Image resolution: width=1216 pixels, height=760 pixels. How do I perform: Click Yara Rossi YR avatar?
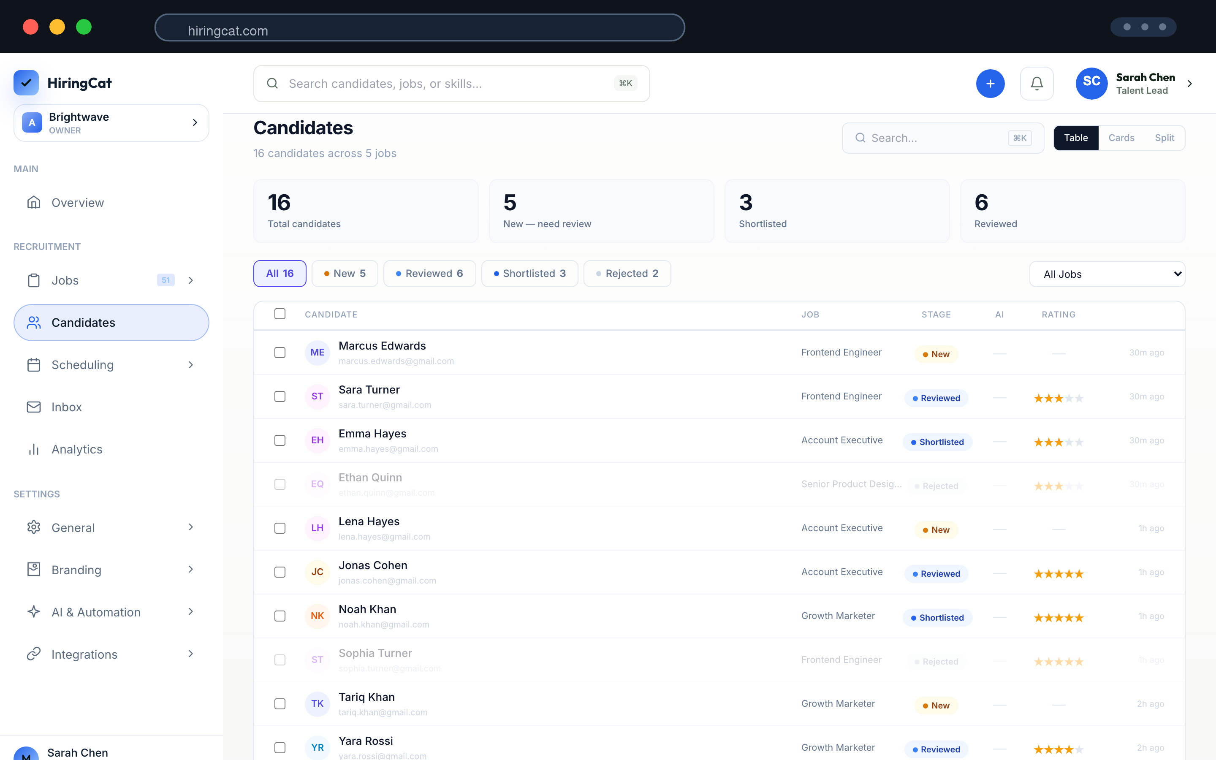coord(318,747)
